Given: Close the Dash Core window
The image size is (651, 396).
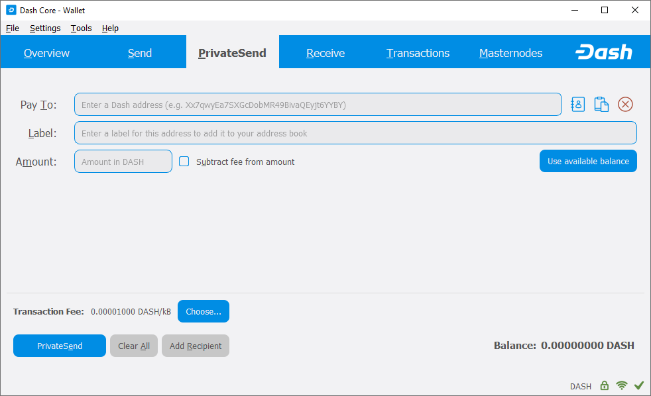Looking at the screenshot, I should 635,10.
